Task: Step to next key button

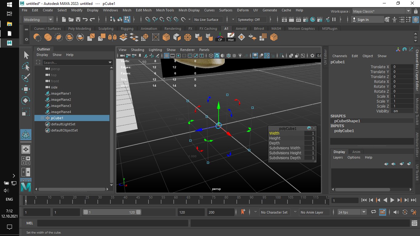Action: [399, 200]
